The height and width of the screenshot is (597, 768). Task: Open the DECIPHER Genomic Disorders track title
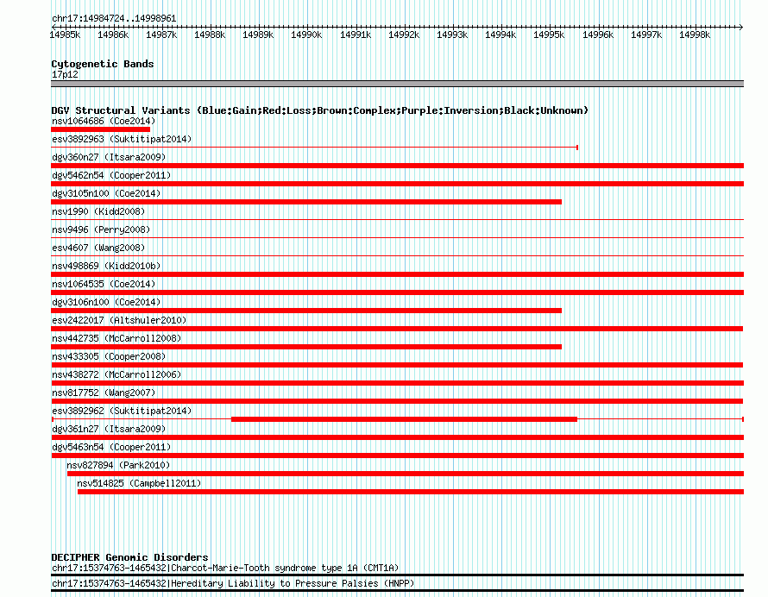pyautogui.click(x=129, y=557)
